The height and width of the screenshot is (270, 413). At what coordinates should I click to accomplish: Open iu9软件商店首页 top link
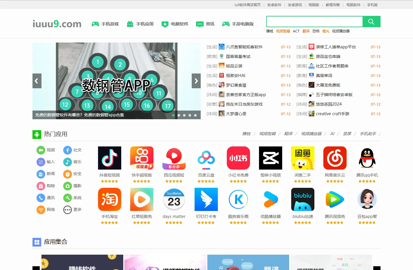coord(248,5)
